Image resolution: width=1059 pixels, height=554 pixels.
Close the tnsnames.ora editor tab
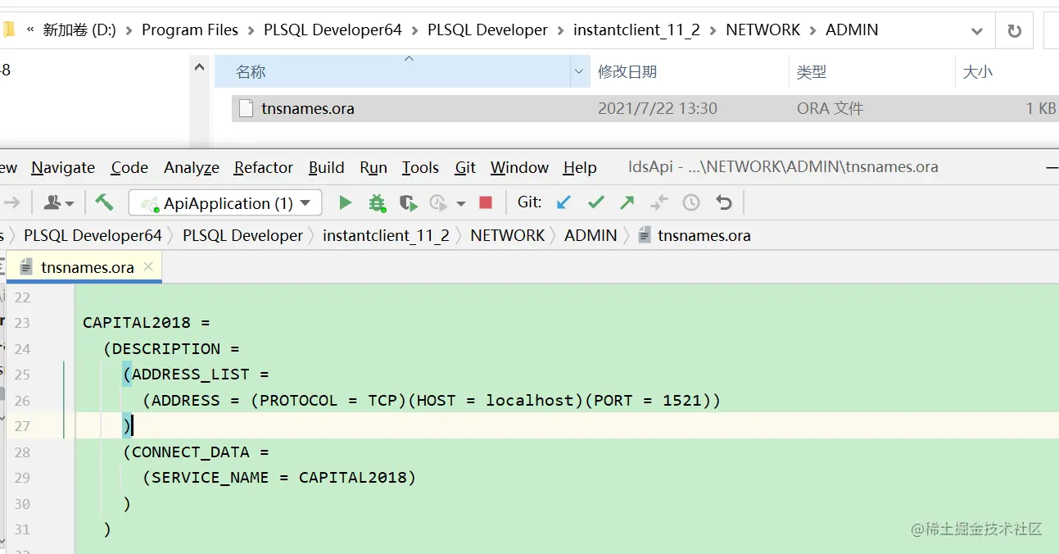pos(148,266)
